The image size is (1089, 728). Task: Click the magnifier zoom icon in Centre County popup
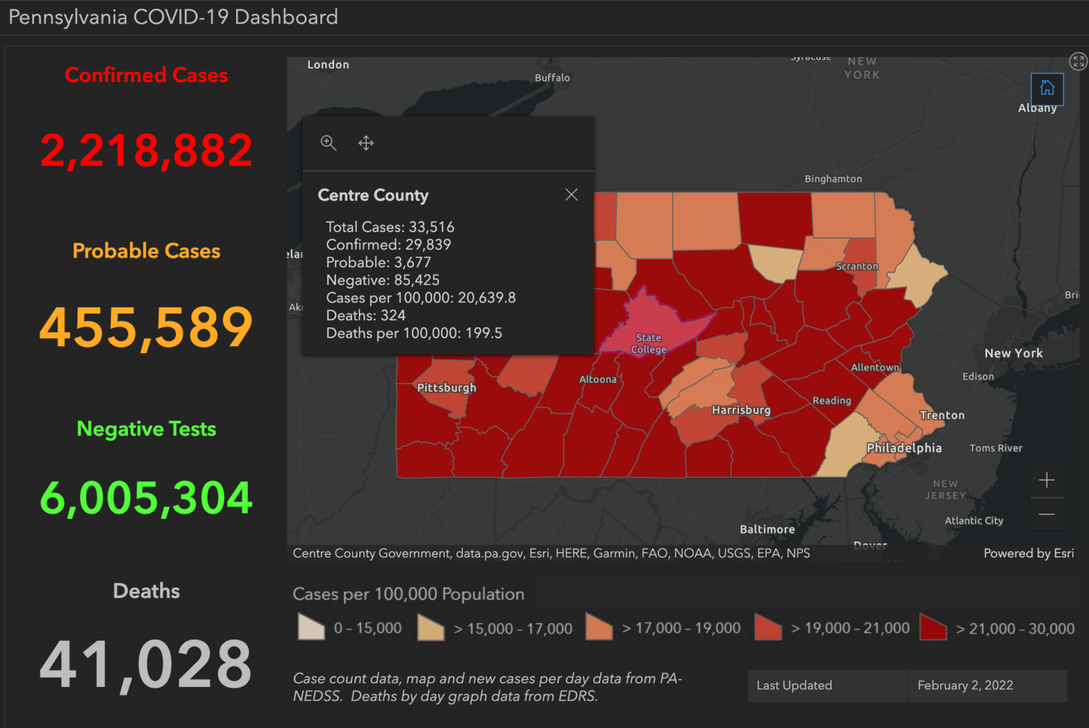tap(329, 143)
